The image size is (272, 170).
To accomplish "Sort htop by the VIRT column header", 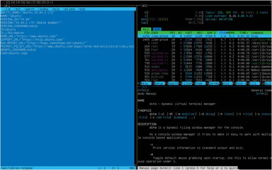I will pyautogui.click(x=188, y=33).
